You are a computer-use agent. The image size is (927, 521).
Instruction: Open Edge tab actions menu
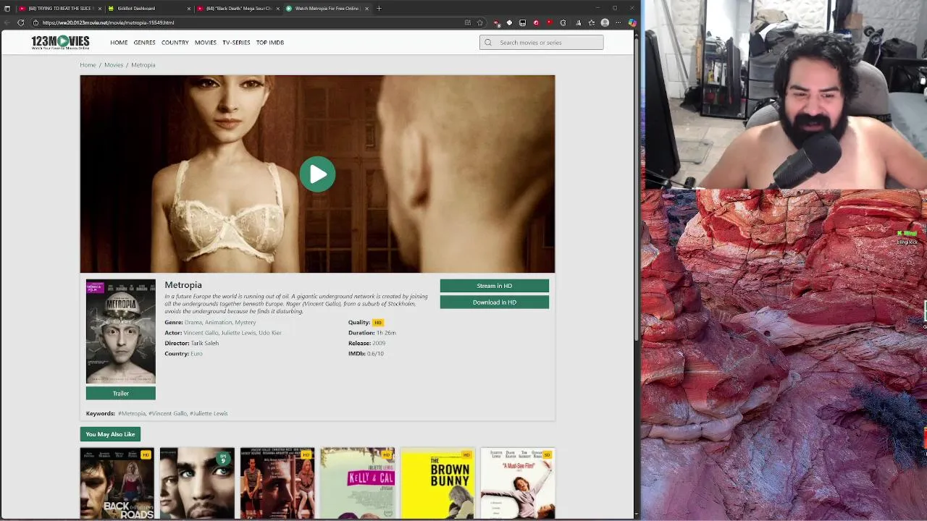7,8
